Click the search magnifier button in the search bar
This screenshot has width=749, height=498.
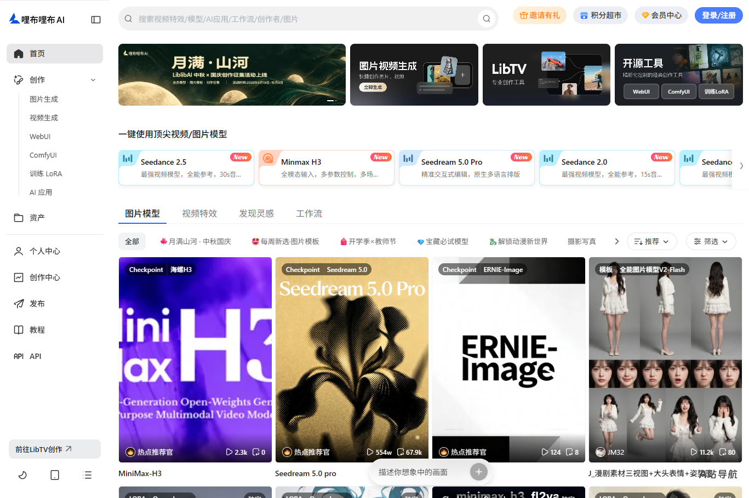pyautogui.click(x=486, y=19)
